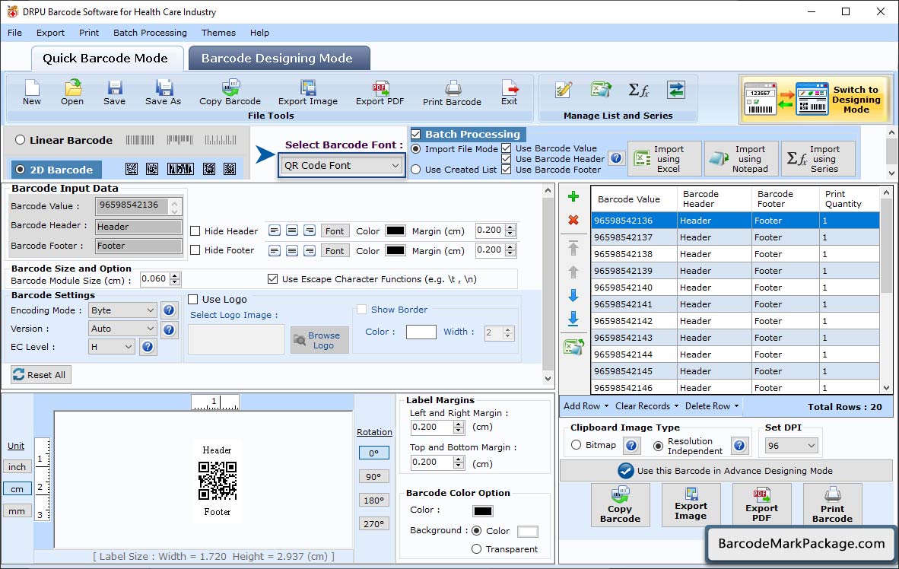Viewport: 899px width, 569px height.
Task: Toggle Use Escape Character Functions checkbox
Action: click(x=272, y=278)
